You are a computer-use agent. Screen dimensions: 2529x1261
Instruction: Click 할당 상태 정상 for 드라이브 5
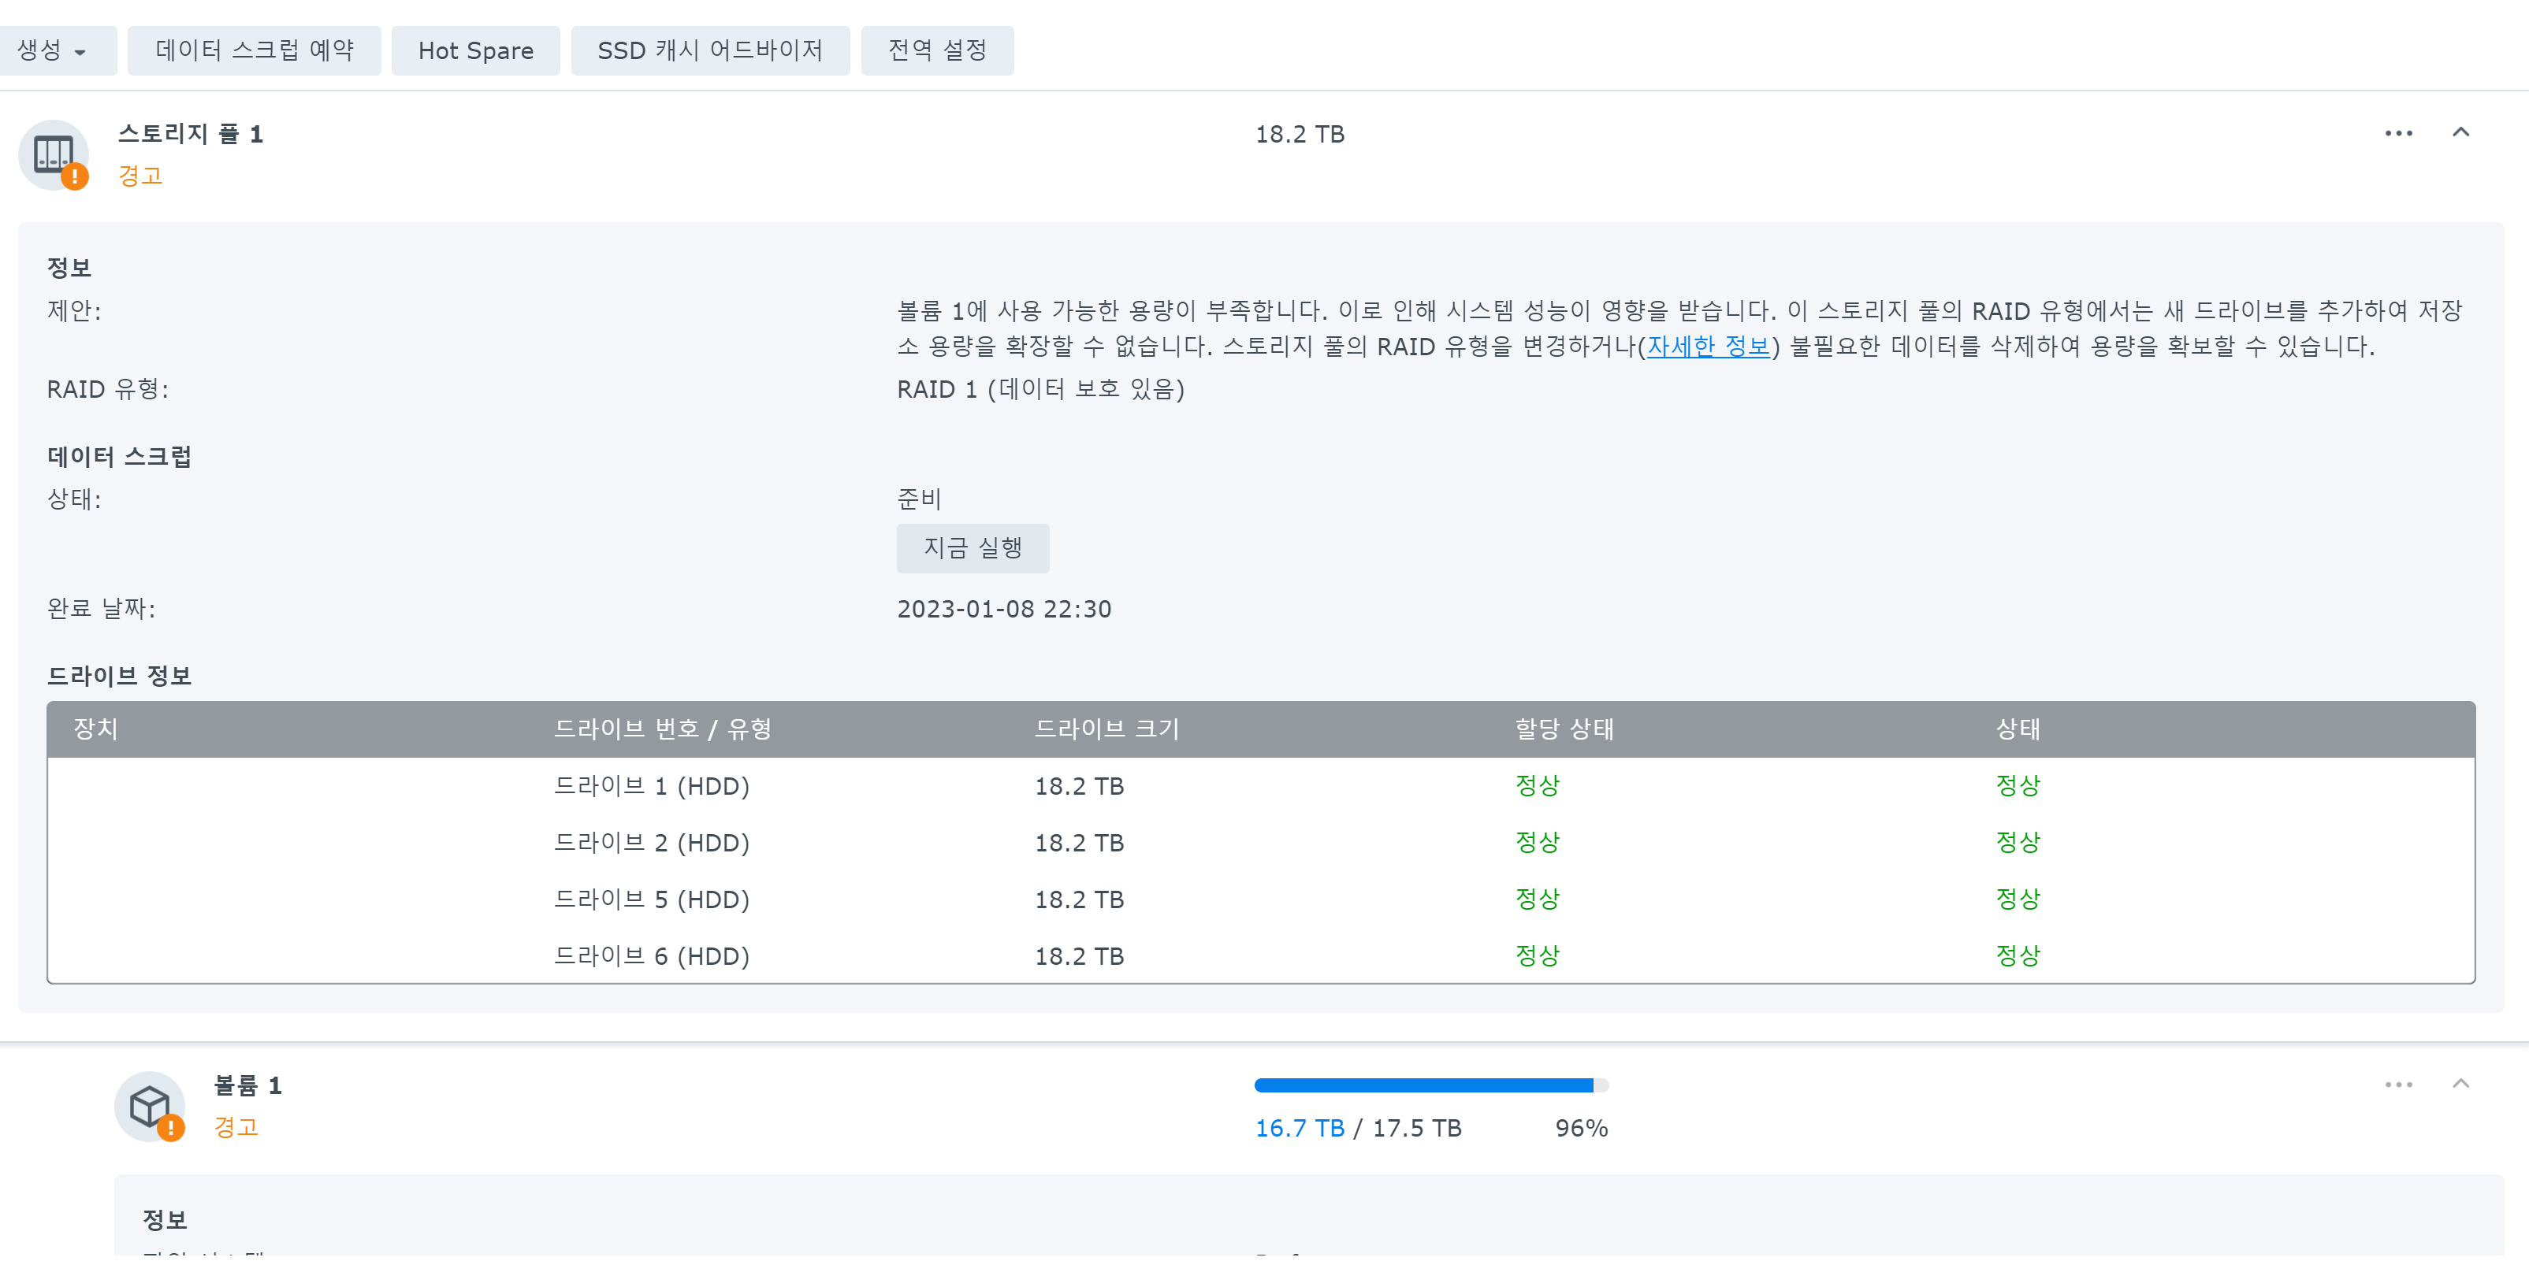[x=1538, y=900]
